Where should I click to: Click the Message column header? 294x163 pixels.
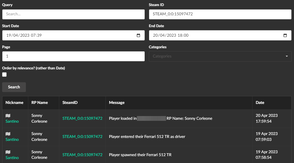pyautogui.click(x=117, y=103)
